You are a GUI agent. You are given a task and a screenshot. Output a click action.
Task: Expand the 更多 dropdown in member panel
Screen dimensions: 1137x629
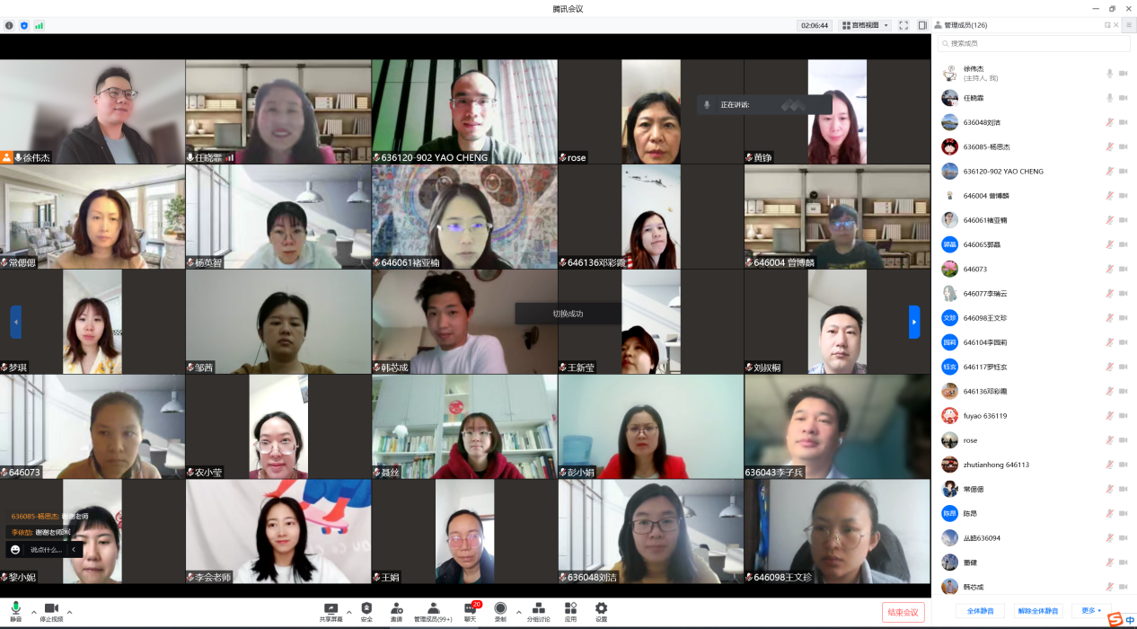tap(1091, 611)
